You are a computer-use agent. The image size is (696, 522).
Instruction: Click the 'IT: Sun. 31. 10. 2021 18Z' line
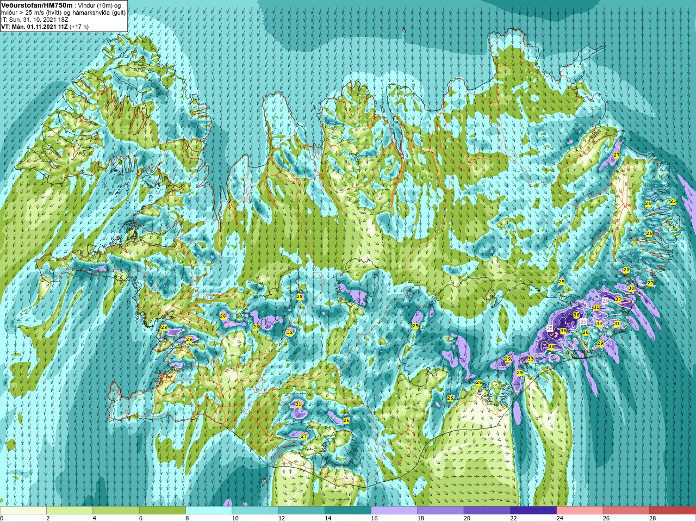pyautogui.click(x=35, y=20)
